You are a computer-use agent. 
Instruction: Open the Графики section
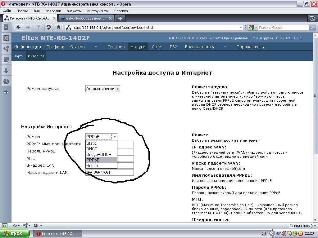tap(56, 46)
